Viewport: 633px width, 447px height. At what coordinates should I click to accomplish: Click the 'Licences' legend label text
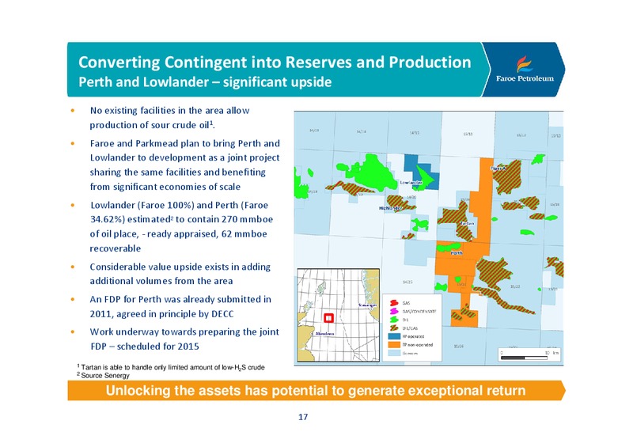pos(410,353)
